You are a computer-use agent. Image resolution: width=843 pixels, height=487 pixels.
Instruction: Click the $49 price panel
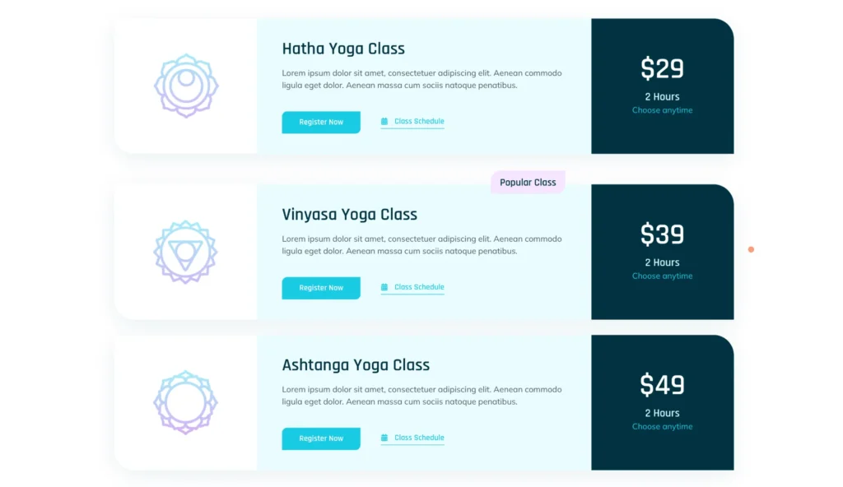[x=662, y=402]
